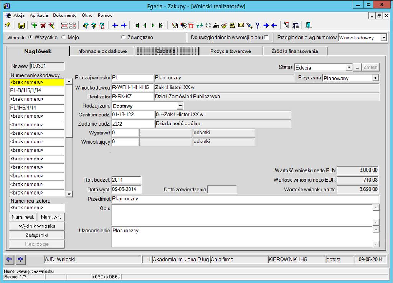Delete the record with the red X icon
The width and height of the screenshot is (393, 283).
[43, 25]
